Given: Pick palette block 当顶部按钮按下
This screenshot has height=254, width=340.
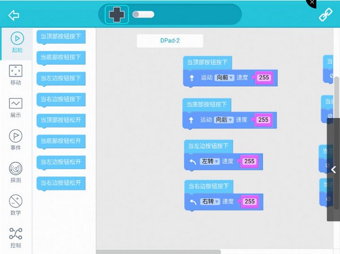Looking at the screenshot, I should pos(61,37).
